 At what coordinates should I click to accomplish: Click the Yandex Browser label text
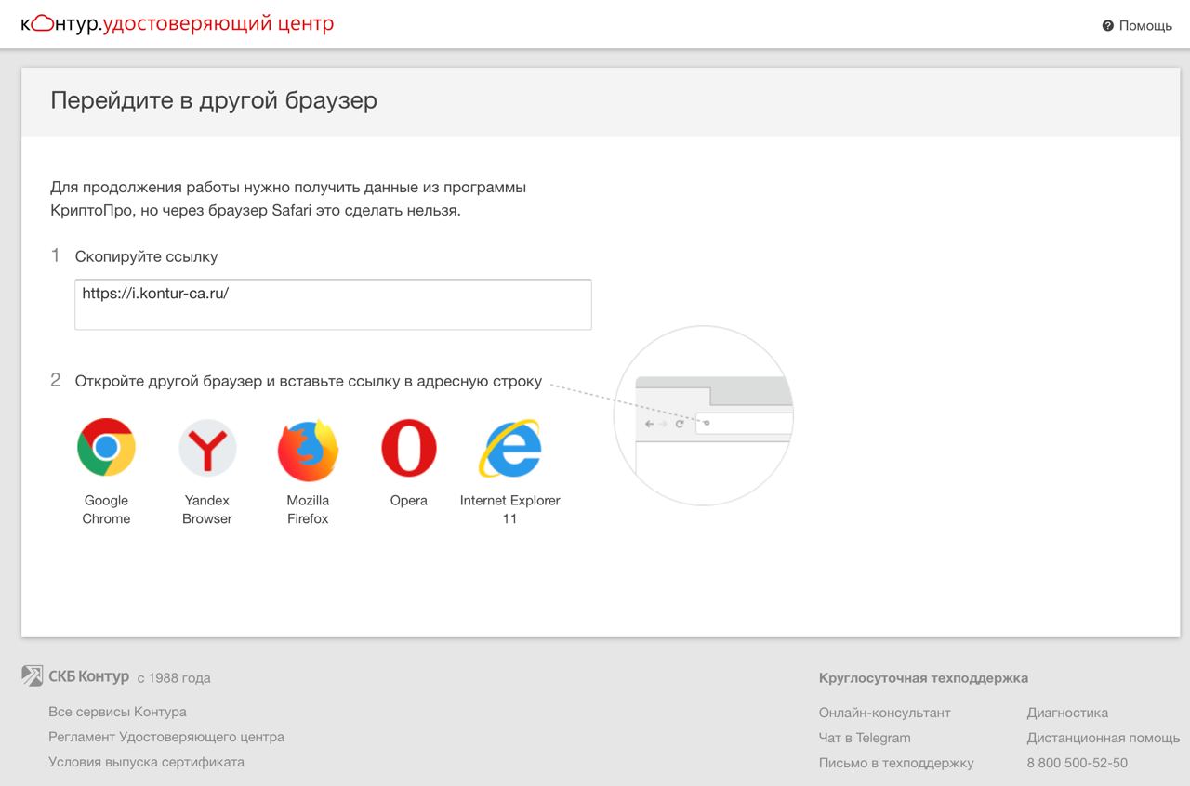207,509
